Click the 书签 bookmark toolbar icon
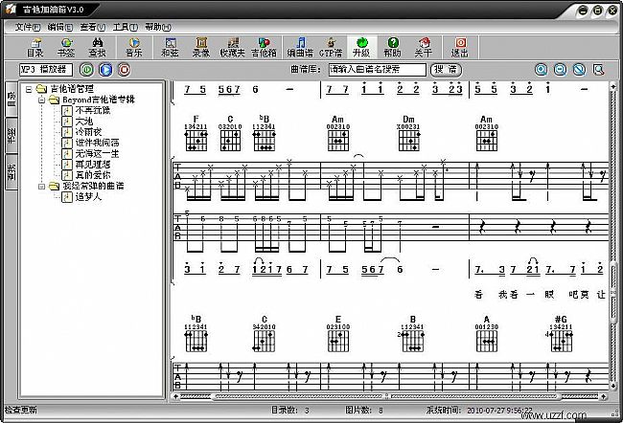This screenshot has height=423, width=623. tap(66, 47)
